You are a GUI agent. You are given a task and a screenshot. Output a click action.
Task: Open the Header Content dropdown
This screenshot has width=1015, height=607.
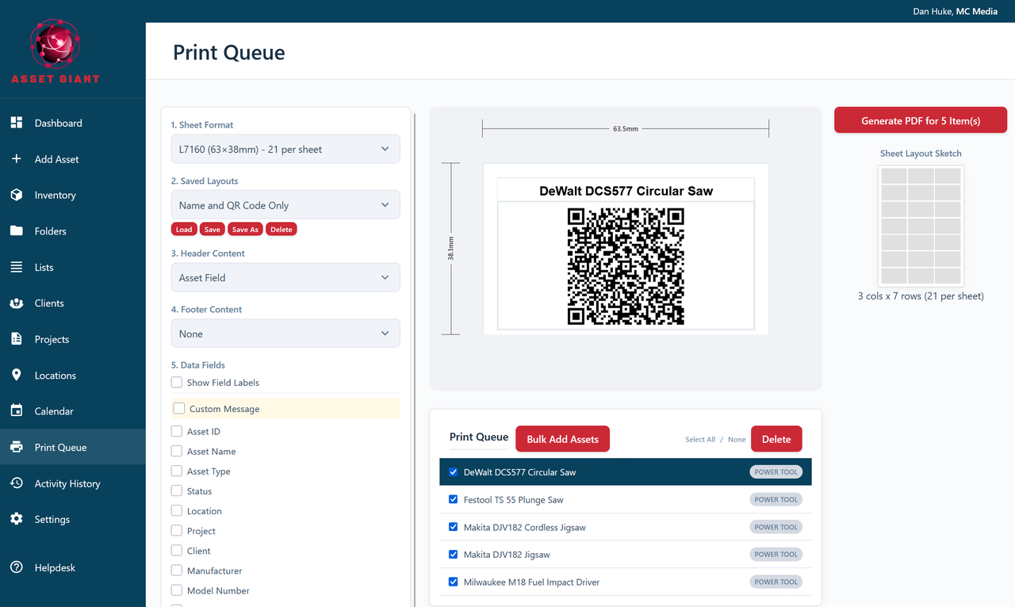coord(285,277)
